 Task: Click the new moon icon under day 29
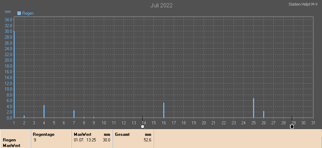click(292, 127)
